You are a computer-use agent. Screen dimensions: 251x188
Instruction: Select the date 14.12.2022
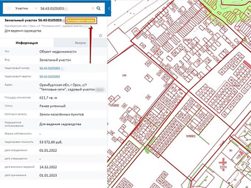pos(48,167)
